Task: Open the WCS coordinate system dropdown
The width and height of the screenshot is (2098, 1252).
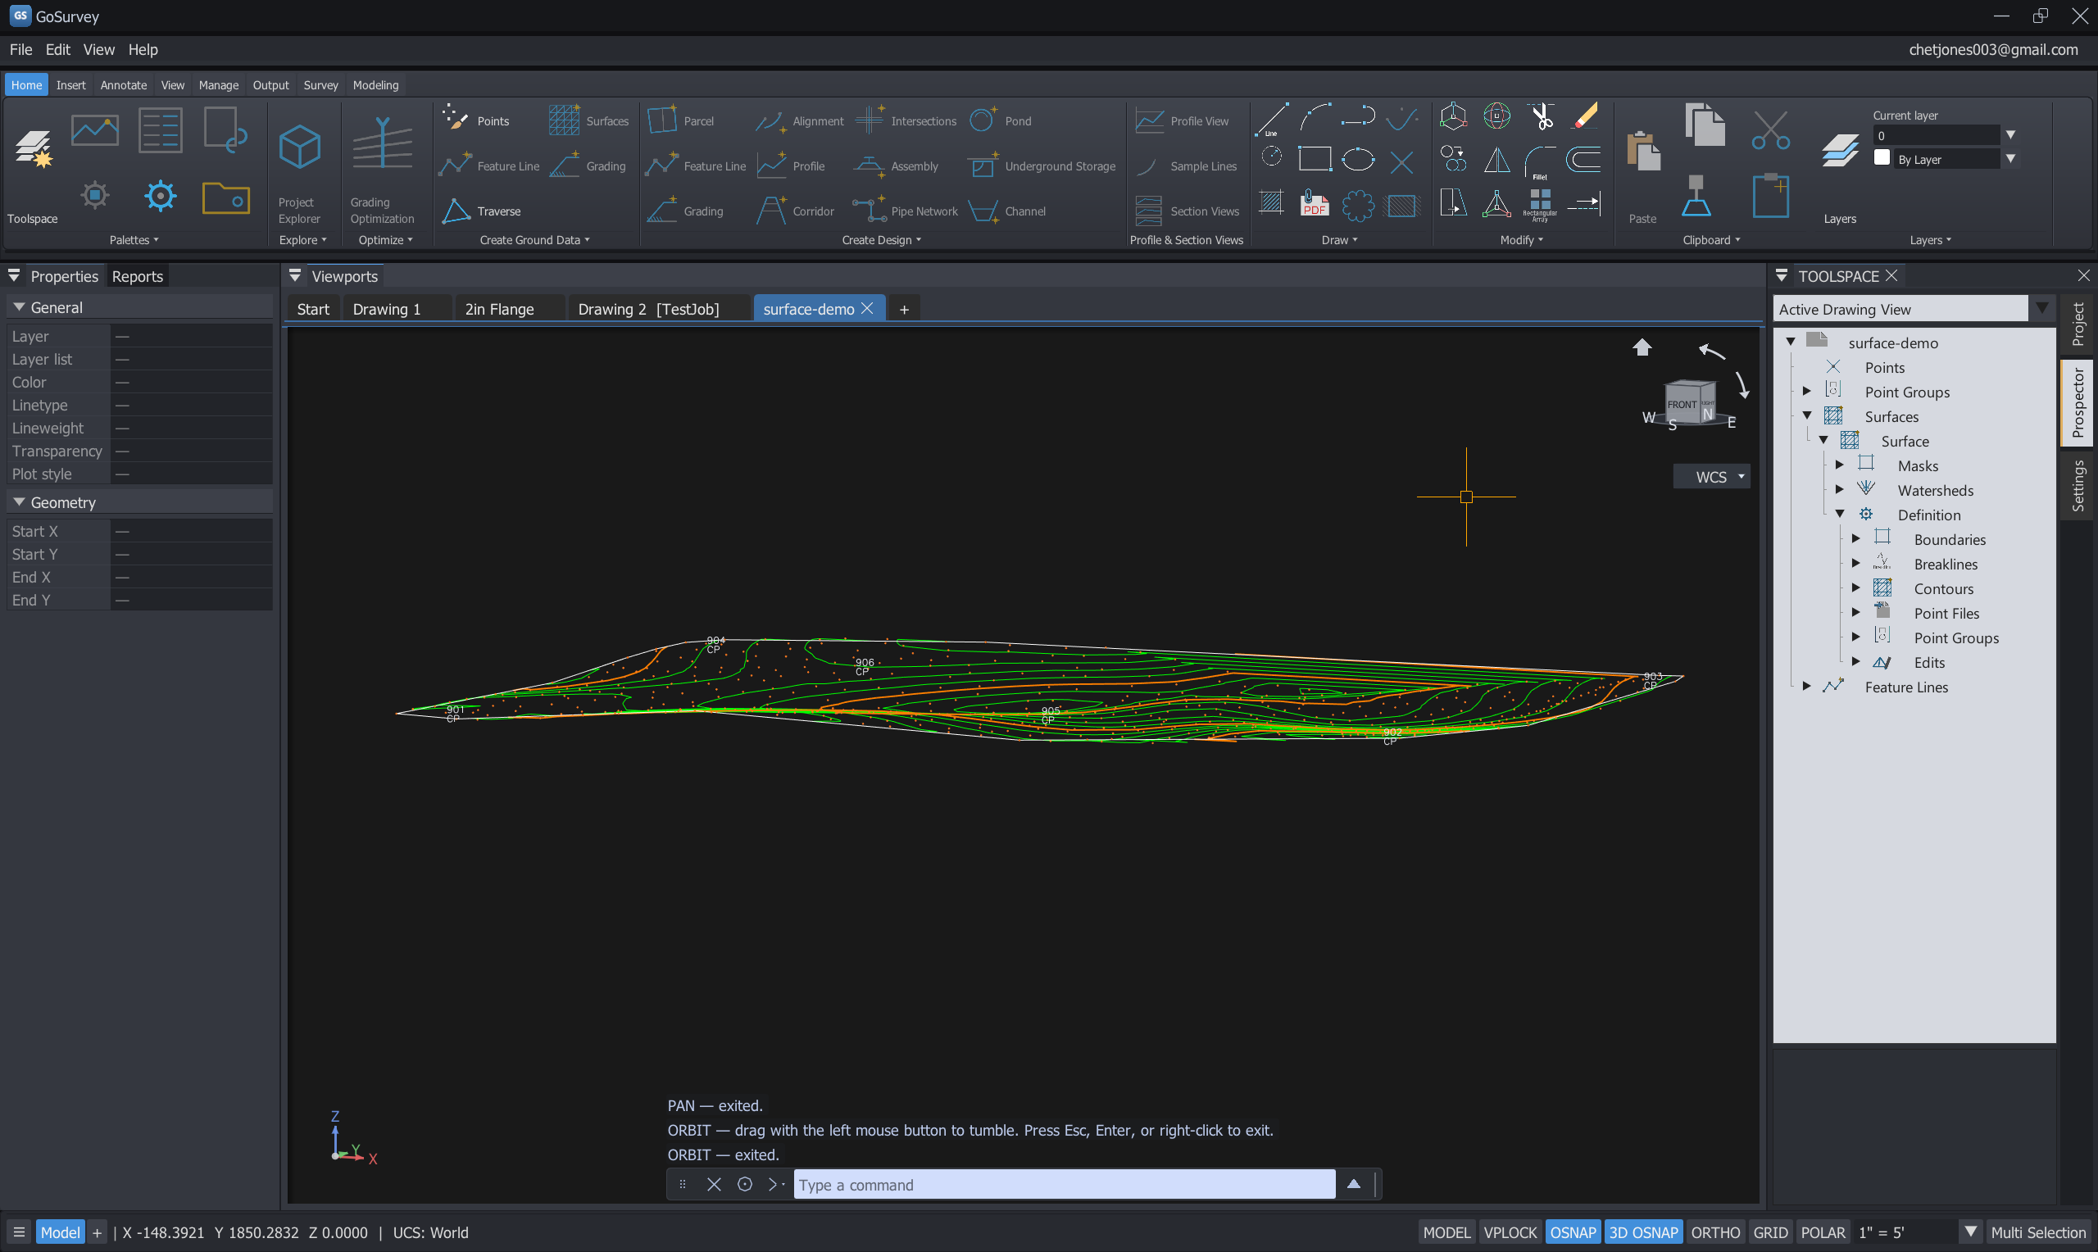Action: (x=1712, y=477)
